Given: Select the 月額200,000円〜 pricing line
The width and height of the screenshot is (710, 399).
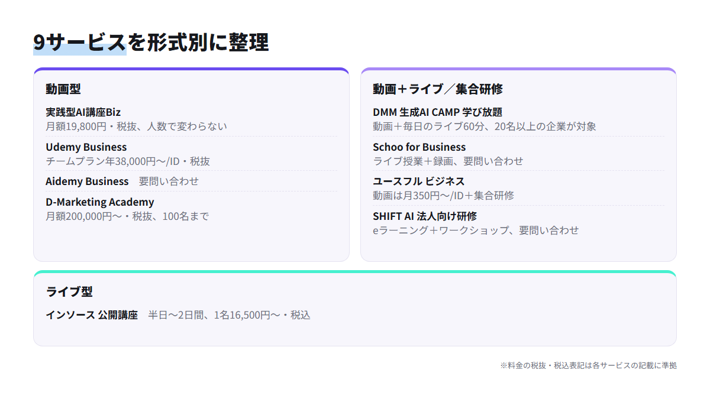Looking at the screenshot, I should (x=127, y=216).
